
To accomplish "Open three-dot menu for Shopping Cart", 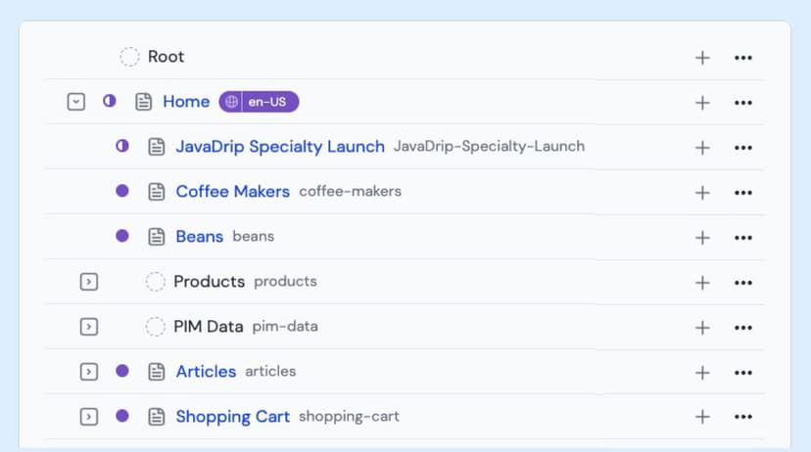I will pyautogui.click(x=742, y=417).
